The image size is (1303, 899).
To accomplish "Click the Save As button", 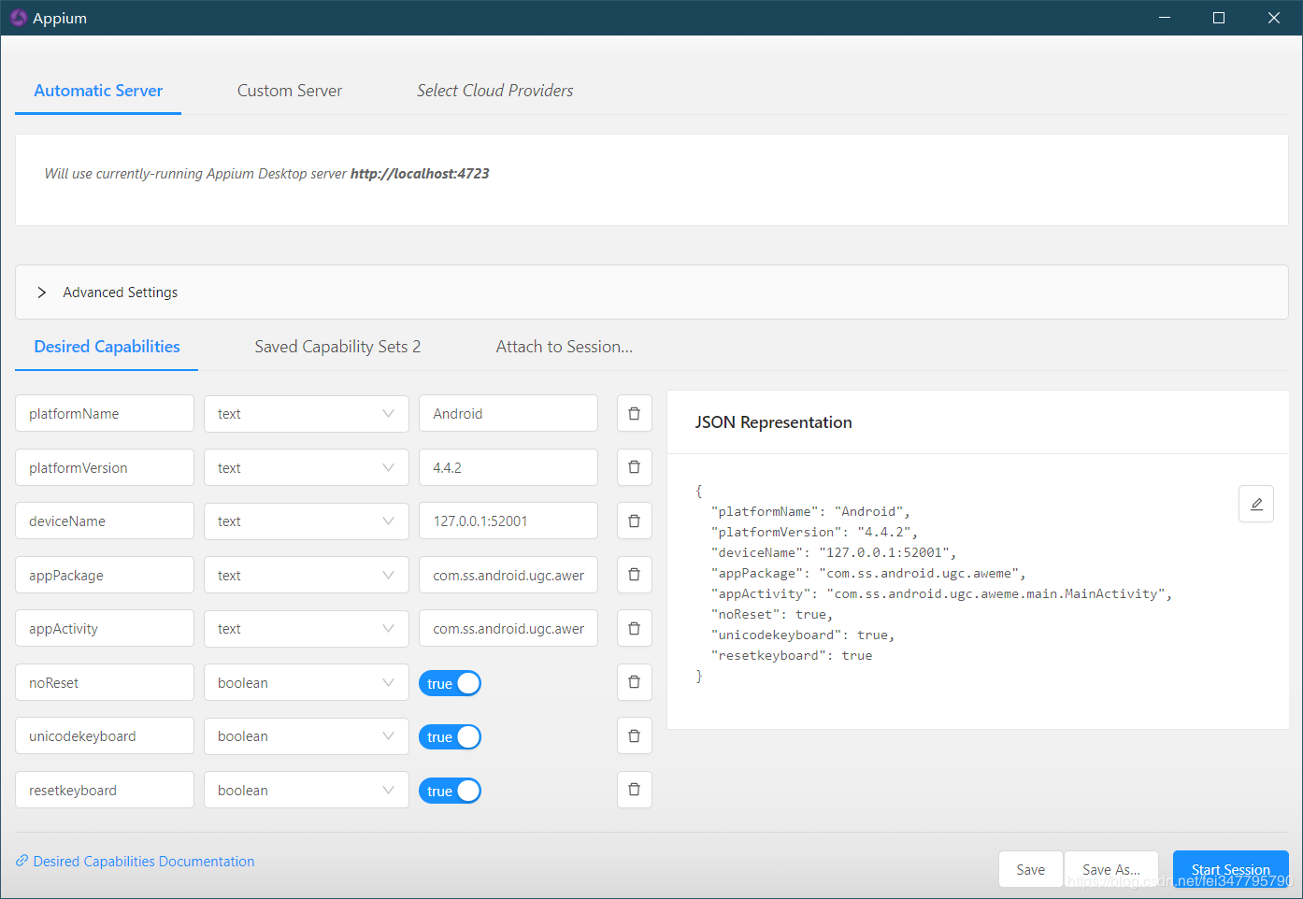I will pyautogui.click(x=1111, y=869).
